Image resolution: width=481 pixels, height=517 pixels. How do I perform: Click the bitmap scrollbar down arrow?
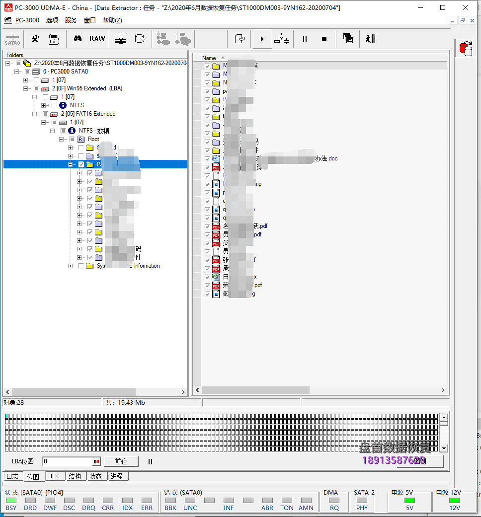point(444,448)
